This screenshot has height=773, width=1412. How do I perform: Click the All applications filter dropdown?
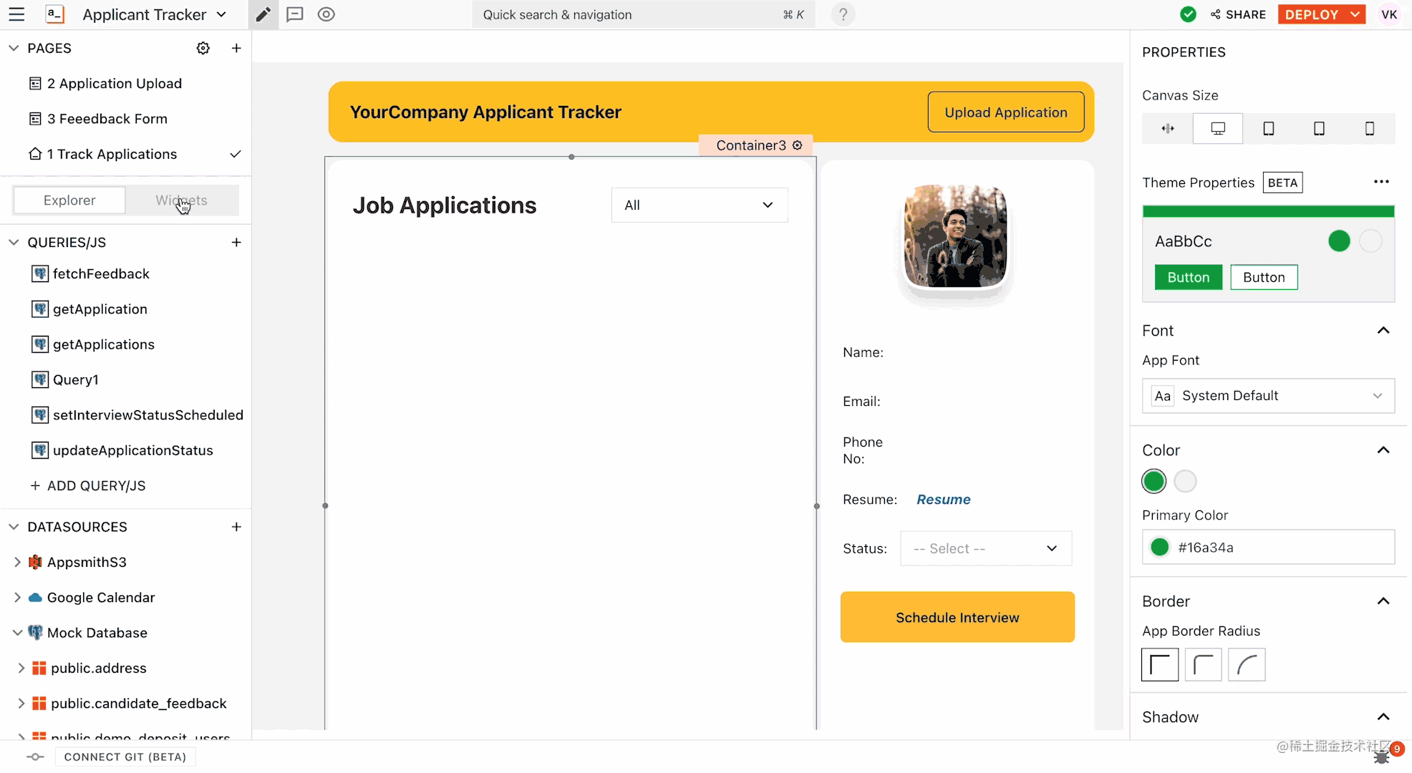pyautogui.click(x=700, y=205)
